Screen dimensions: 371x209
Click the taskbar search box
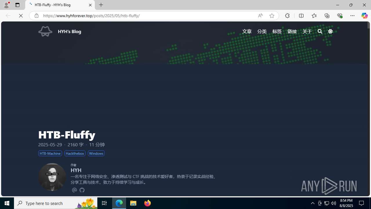tap(56, 203)
